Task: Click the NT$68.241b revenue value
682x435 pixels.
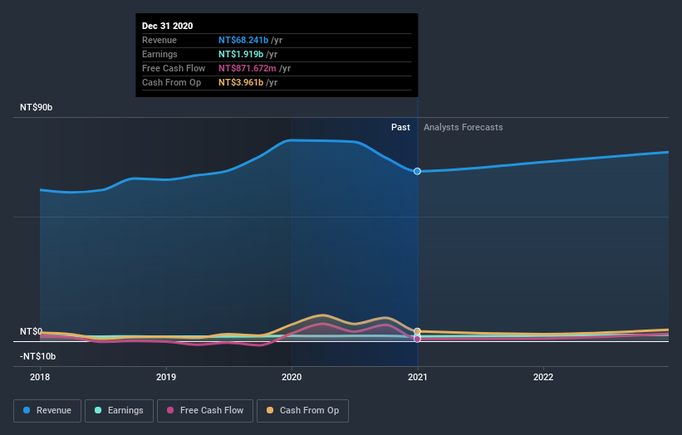Action: 243,40
